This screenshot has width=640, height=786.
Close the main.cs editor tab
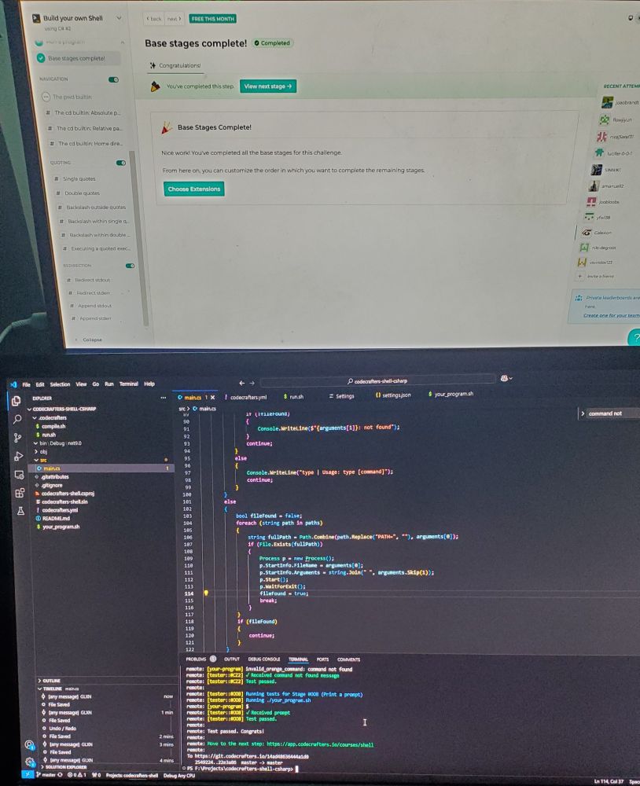point(212,397)
